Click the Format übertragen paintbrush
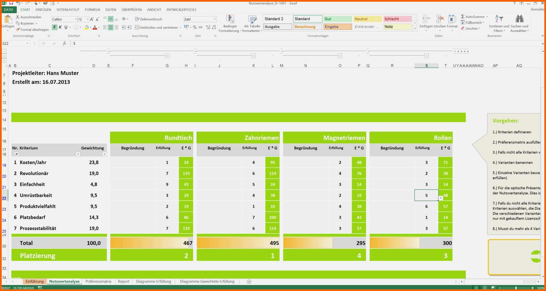This screenshot has width=546, height=291. click(18, 30)
